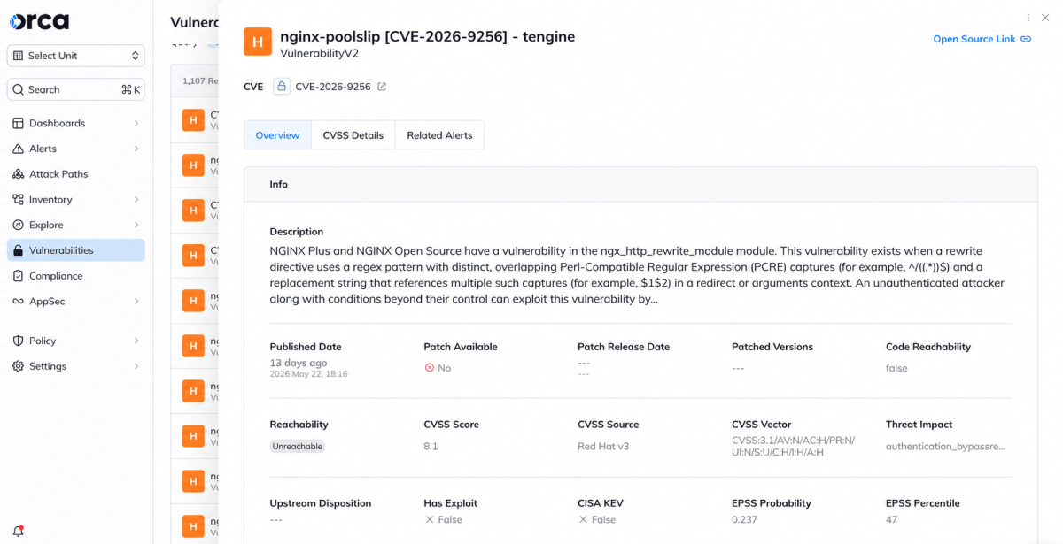1063x544 pixels.
Task: Expand the Explore chevron
Action: [x=136, y=225]
